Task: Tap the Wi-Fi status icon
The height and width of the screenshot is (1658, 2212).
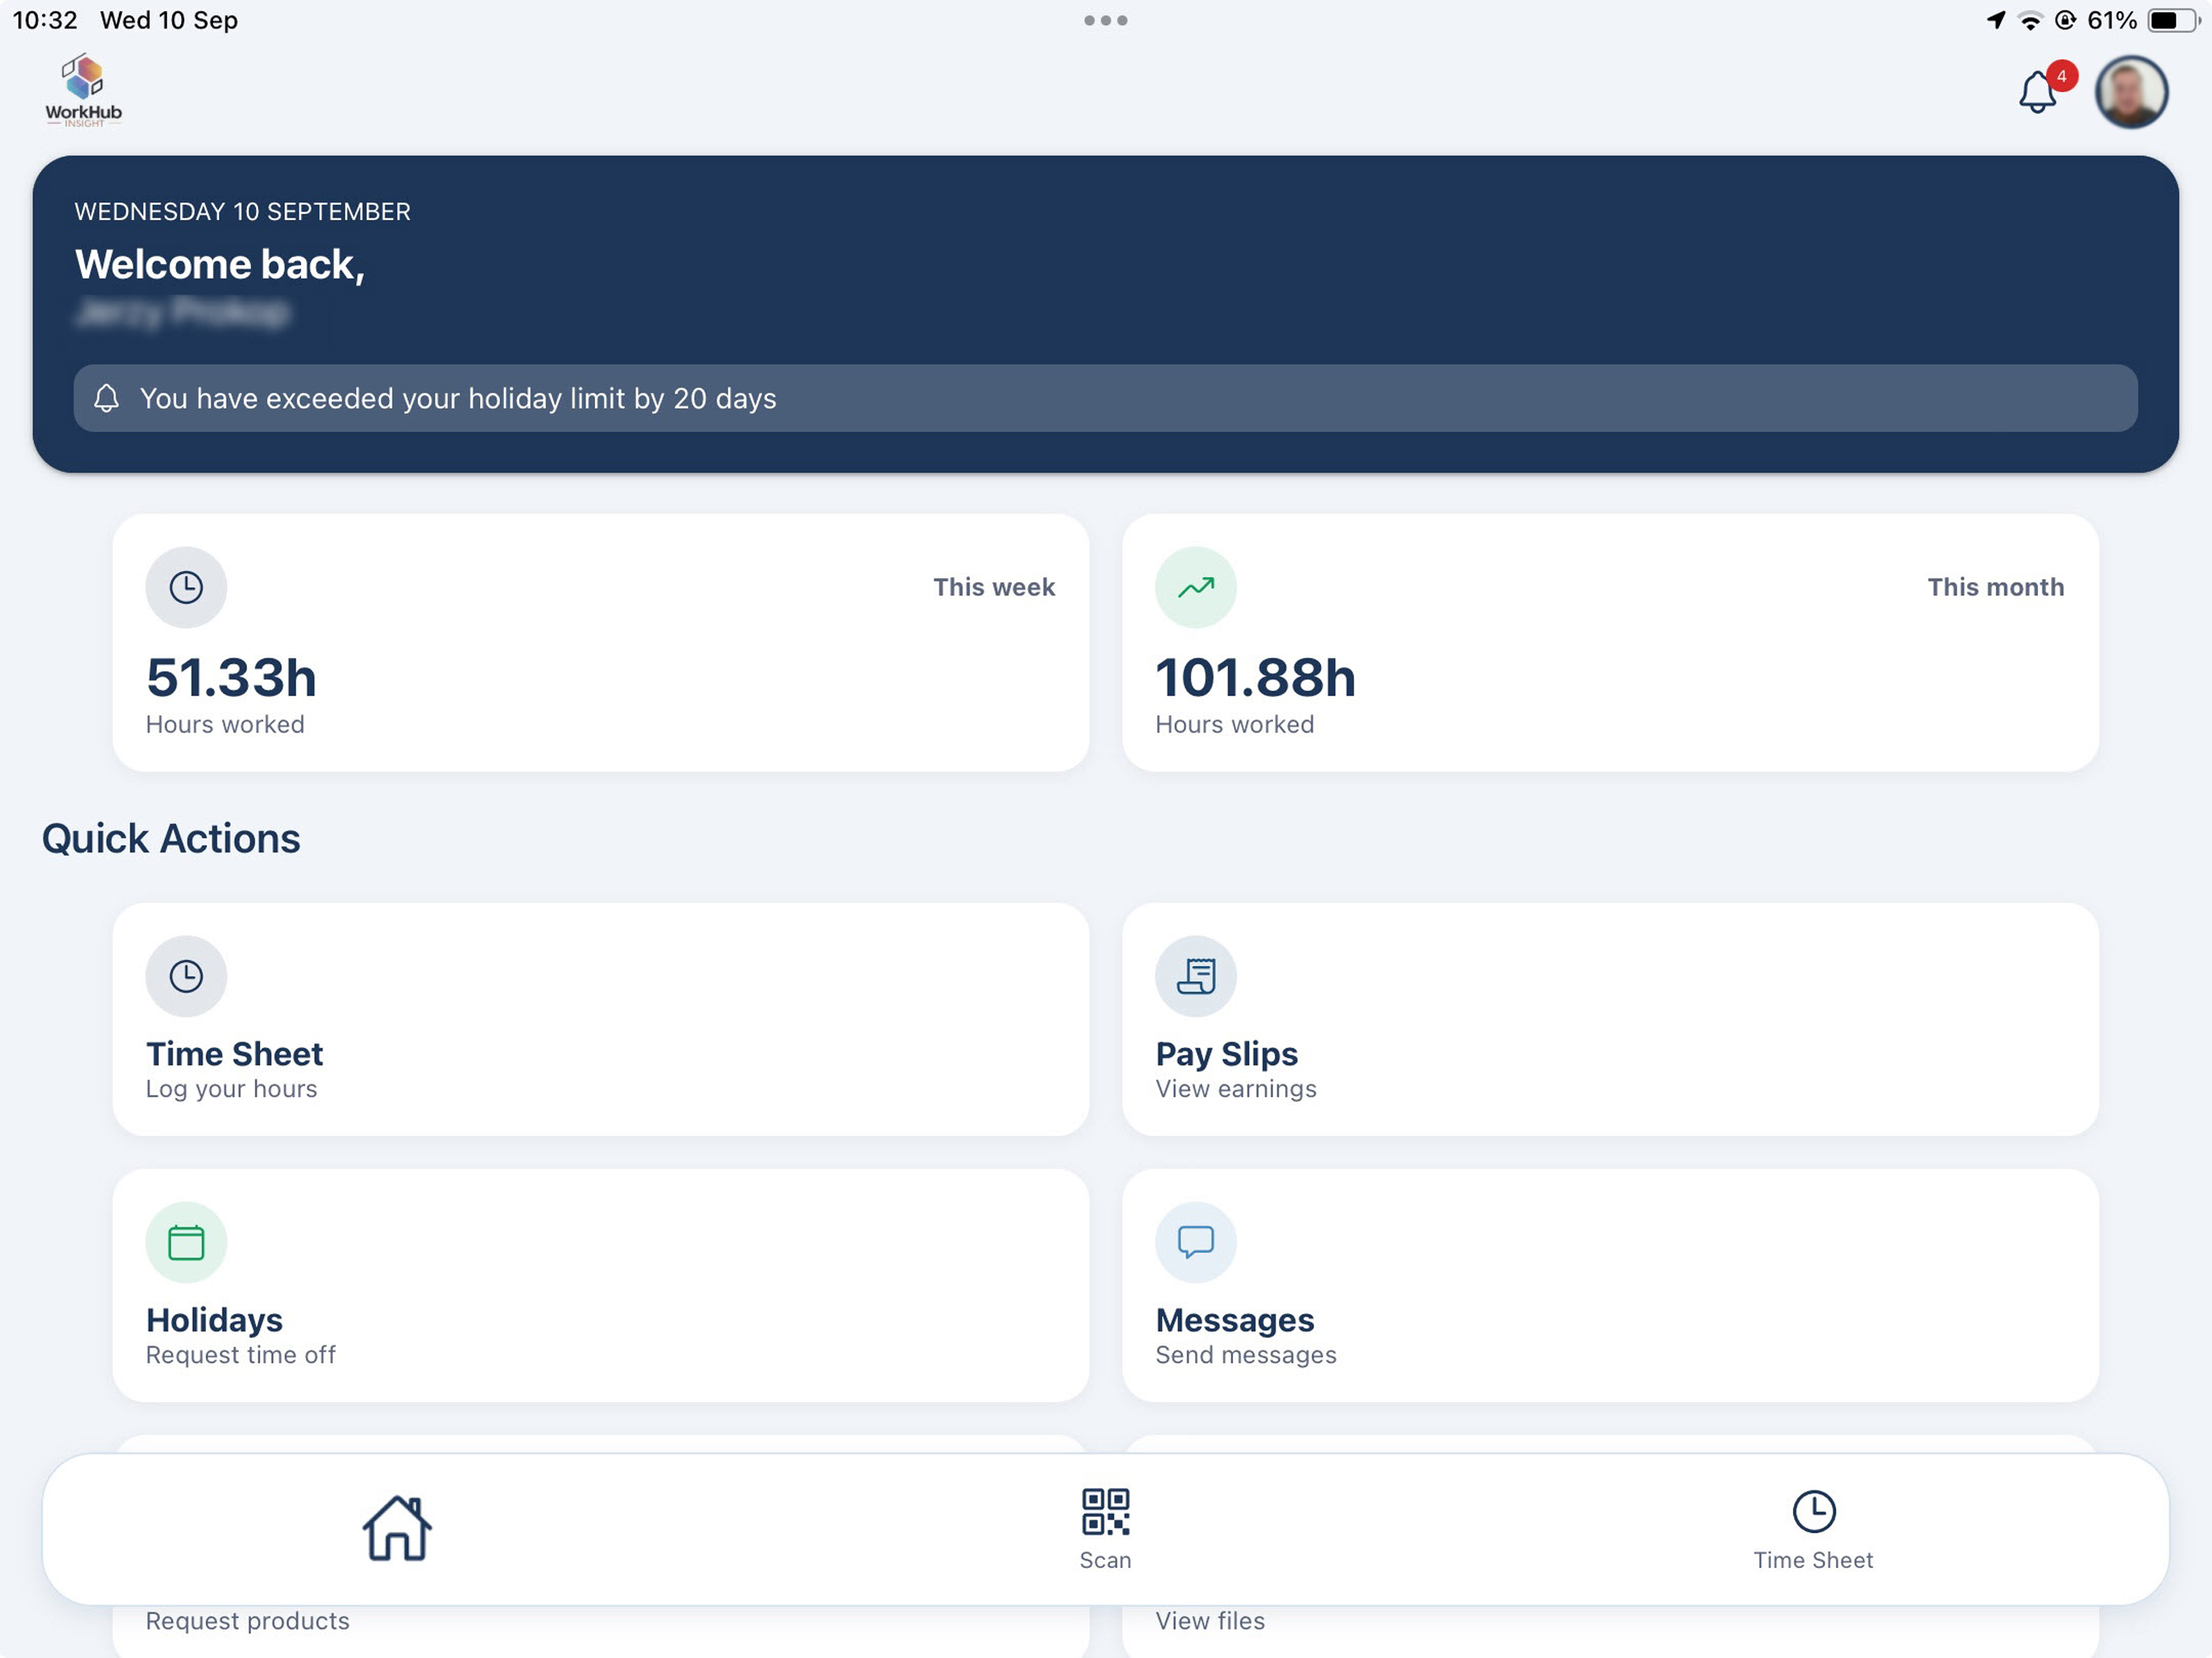Action: click(x=2030, y=20)
